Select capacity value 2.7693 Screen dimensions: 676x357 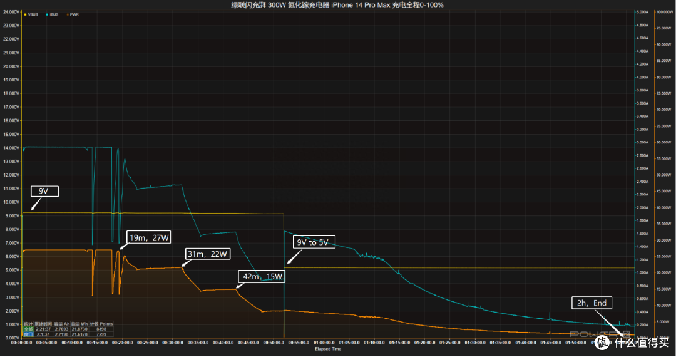(61, 329)
